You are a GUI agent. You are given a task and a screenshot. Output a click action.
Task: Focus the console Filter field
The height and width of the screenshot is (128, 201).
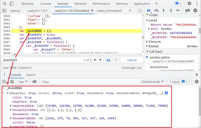click(90, 82)
